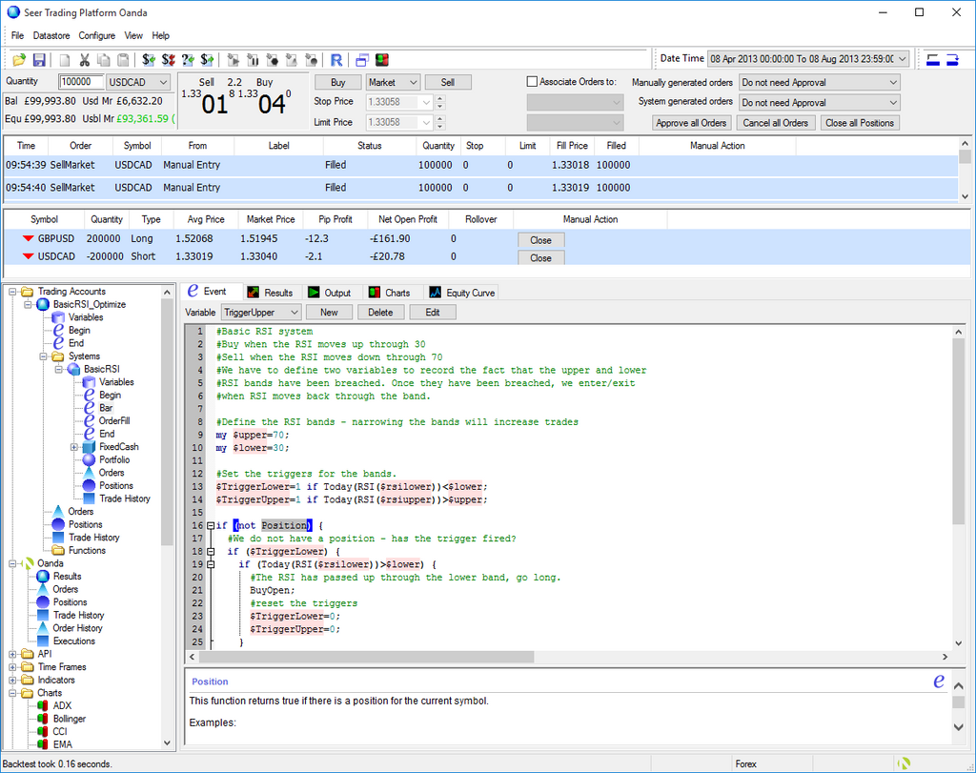Click the open folder toolbar icon

19,59
